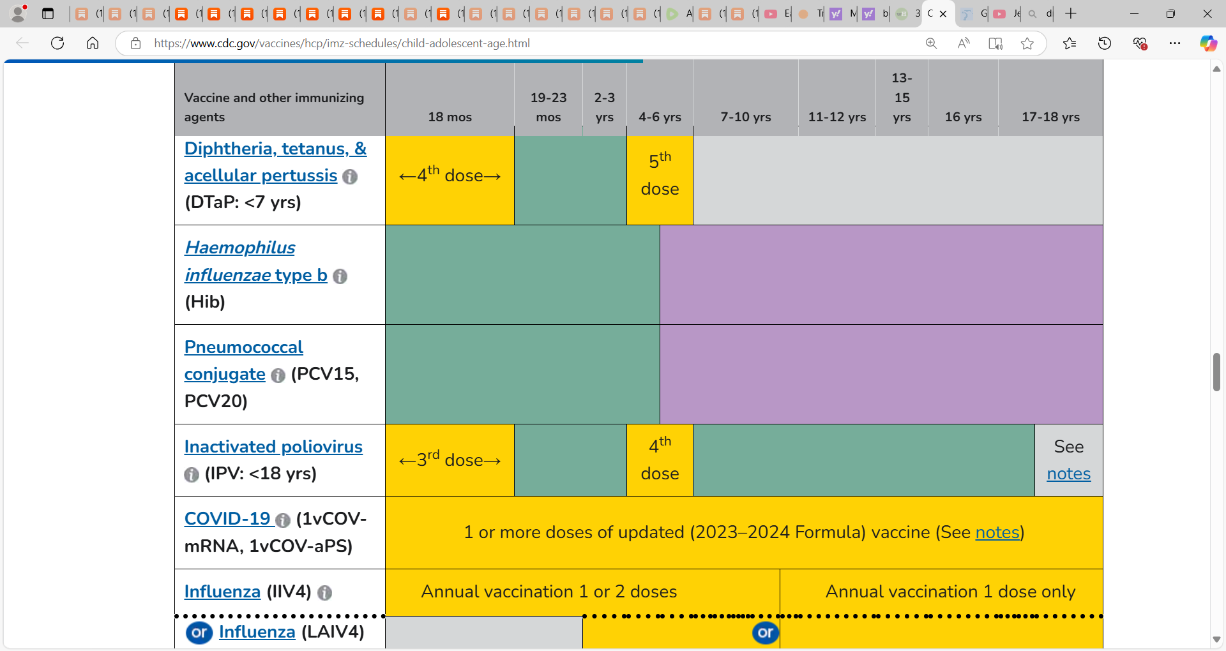The height and width of the screenshot is (651, 1226).
Task: Switch to the tab labeled '3'
Action: [x=907, y=13]
